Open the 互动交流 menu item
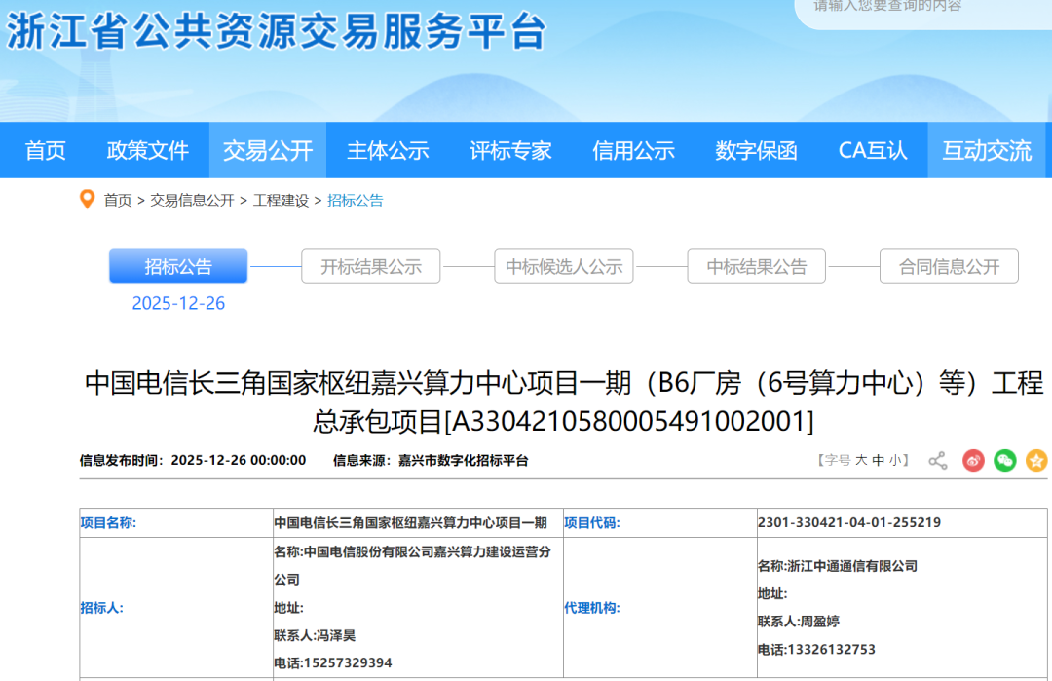 pyautogui.click(x=986, y=151)
